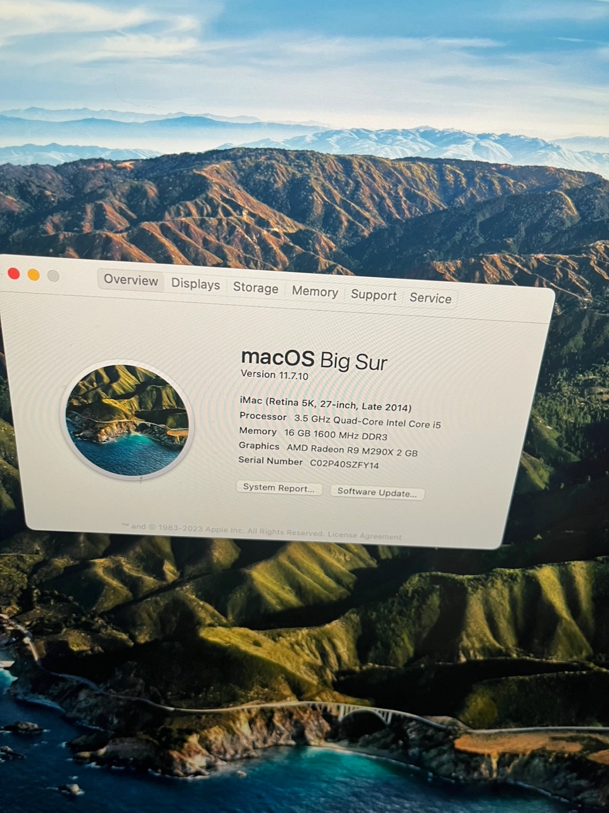Click the Software Update button
The width and height of the screenshot is (609, 813).
(377, 492)
